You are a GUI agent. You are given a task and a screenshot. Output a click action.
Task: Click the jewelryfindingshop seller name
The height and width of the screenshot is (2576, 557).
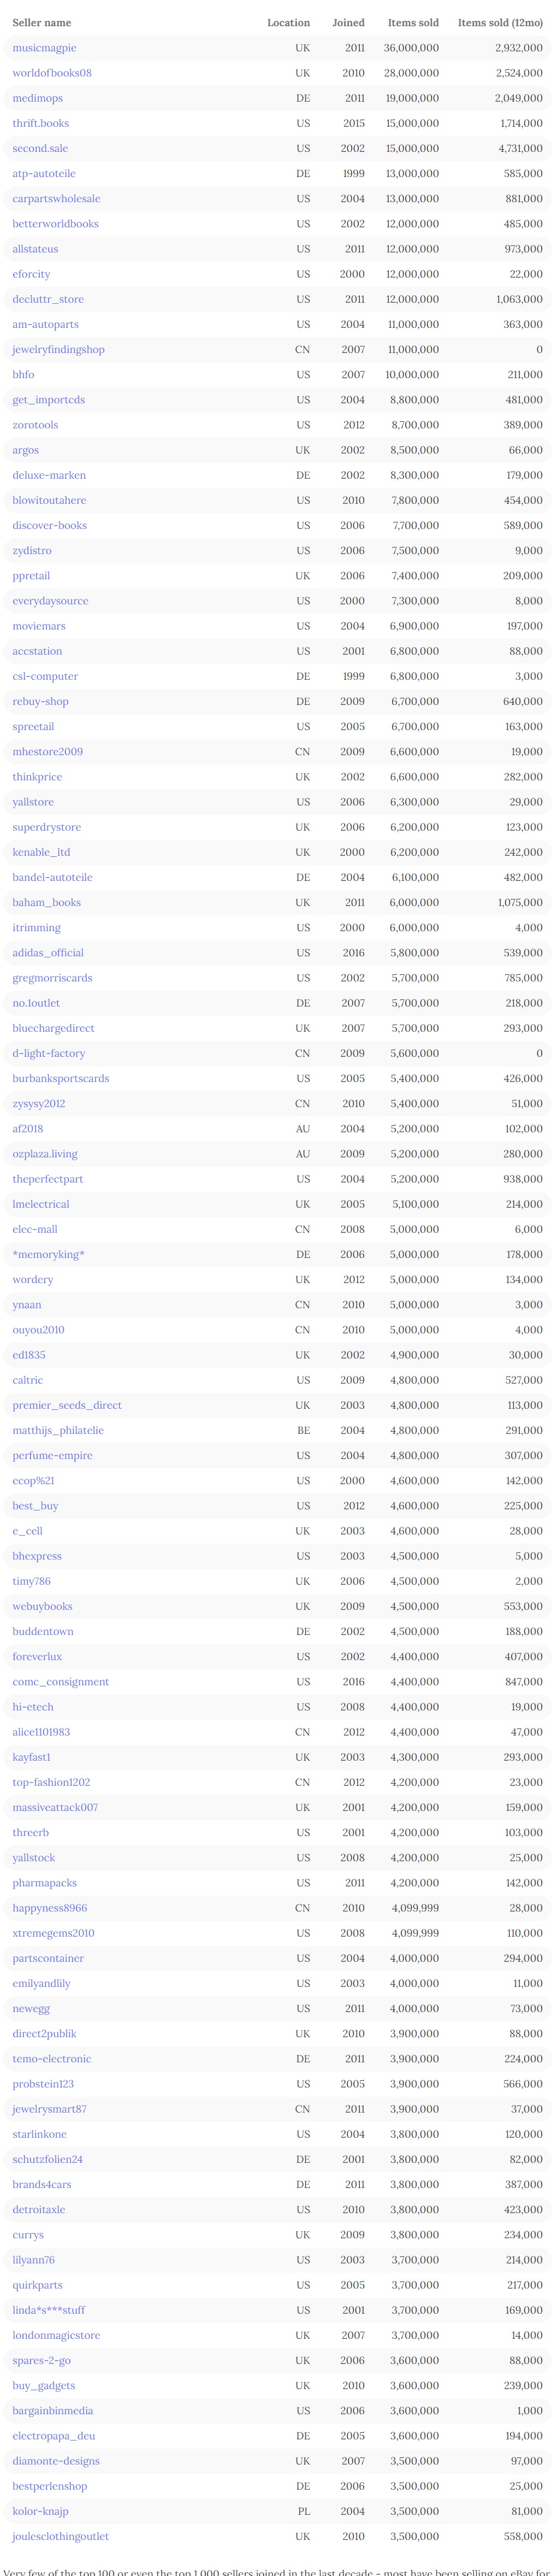(x=58, y=350)
